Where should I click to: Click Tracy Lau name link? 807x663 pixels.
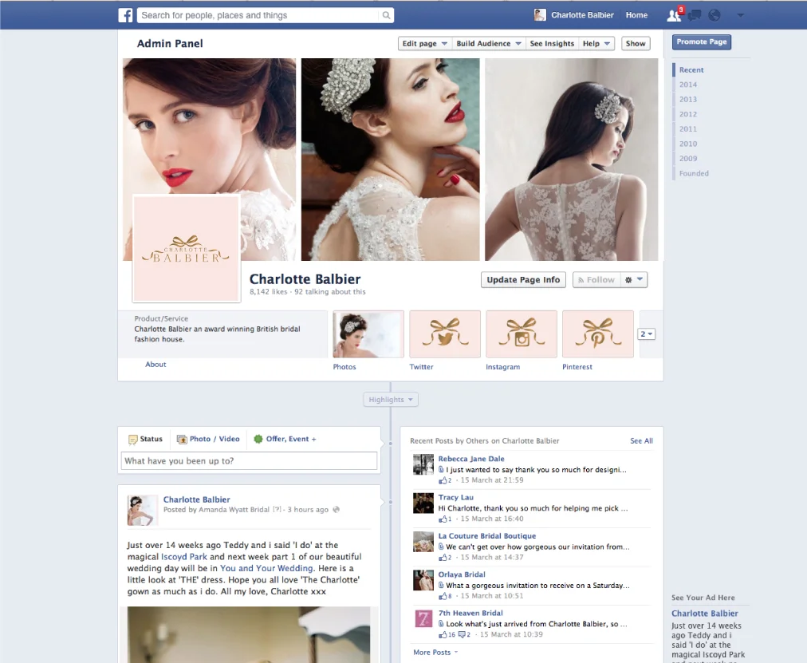[x=455, y=497]
